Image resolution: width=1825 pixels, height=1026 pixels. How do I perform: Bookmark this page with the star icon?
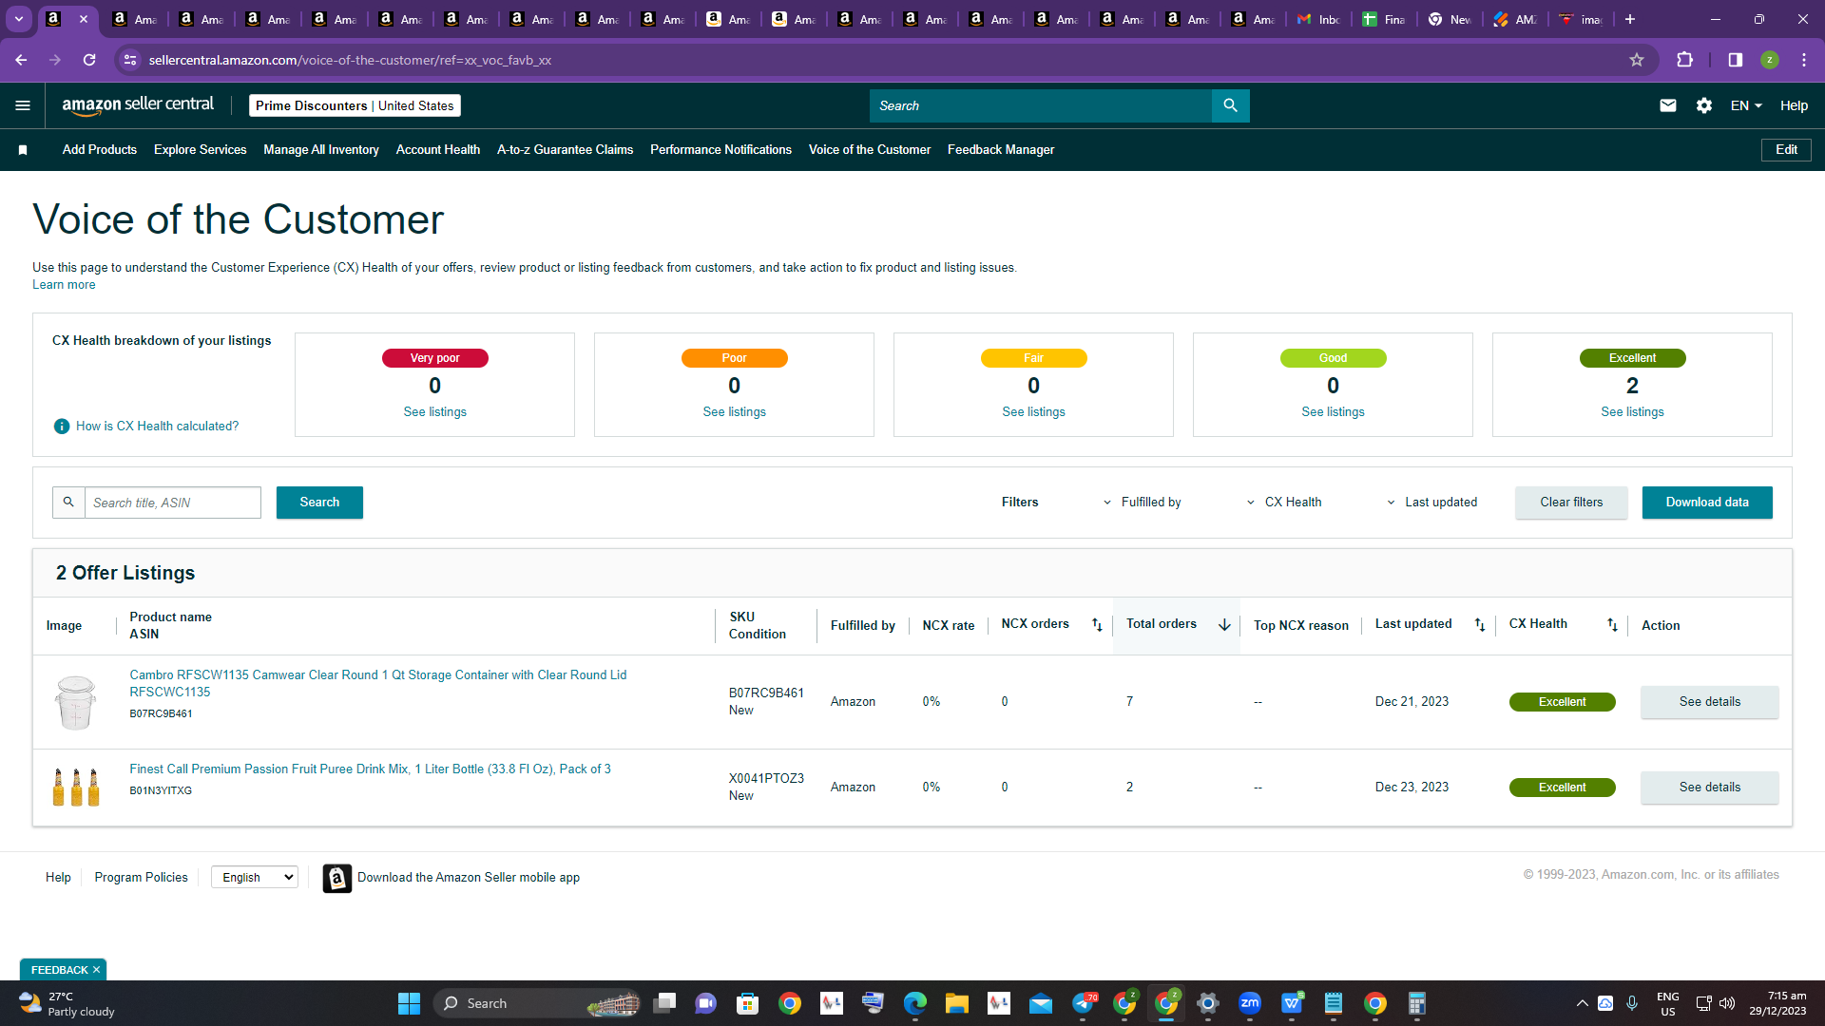tap(1637, 60)
